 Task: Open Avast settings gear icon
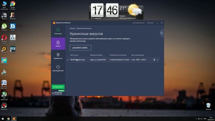point(162,33)
